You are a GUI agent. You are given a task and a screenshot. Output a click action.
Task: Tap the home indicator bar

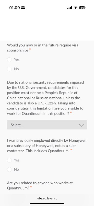(47, 203)
